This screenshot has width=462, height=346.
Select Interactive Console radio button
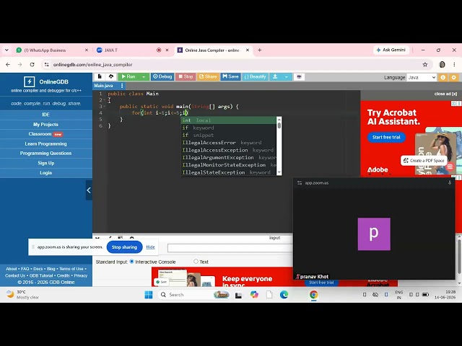click(131, 261)
